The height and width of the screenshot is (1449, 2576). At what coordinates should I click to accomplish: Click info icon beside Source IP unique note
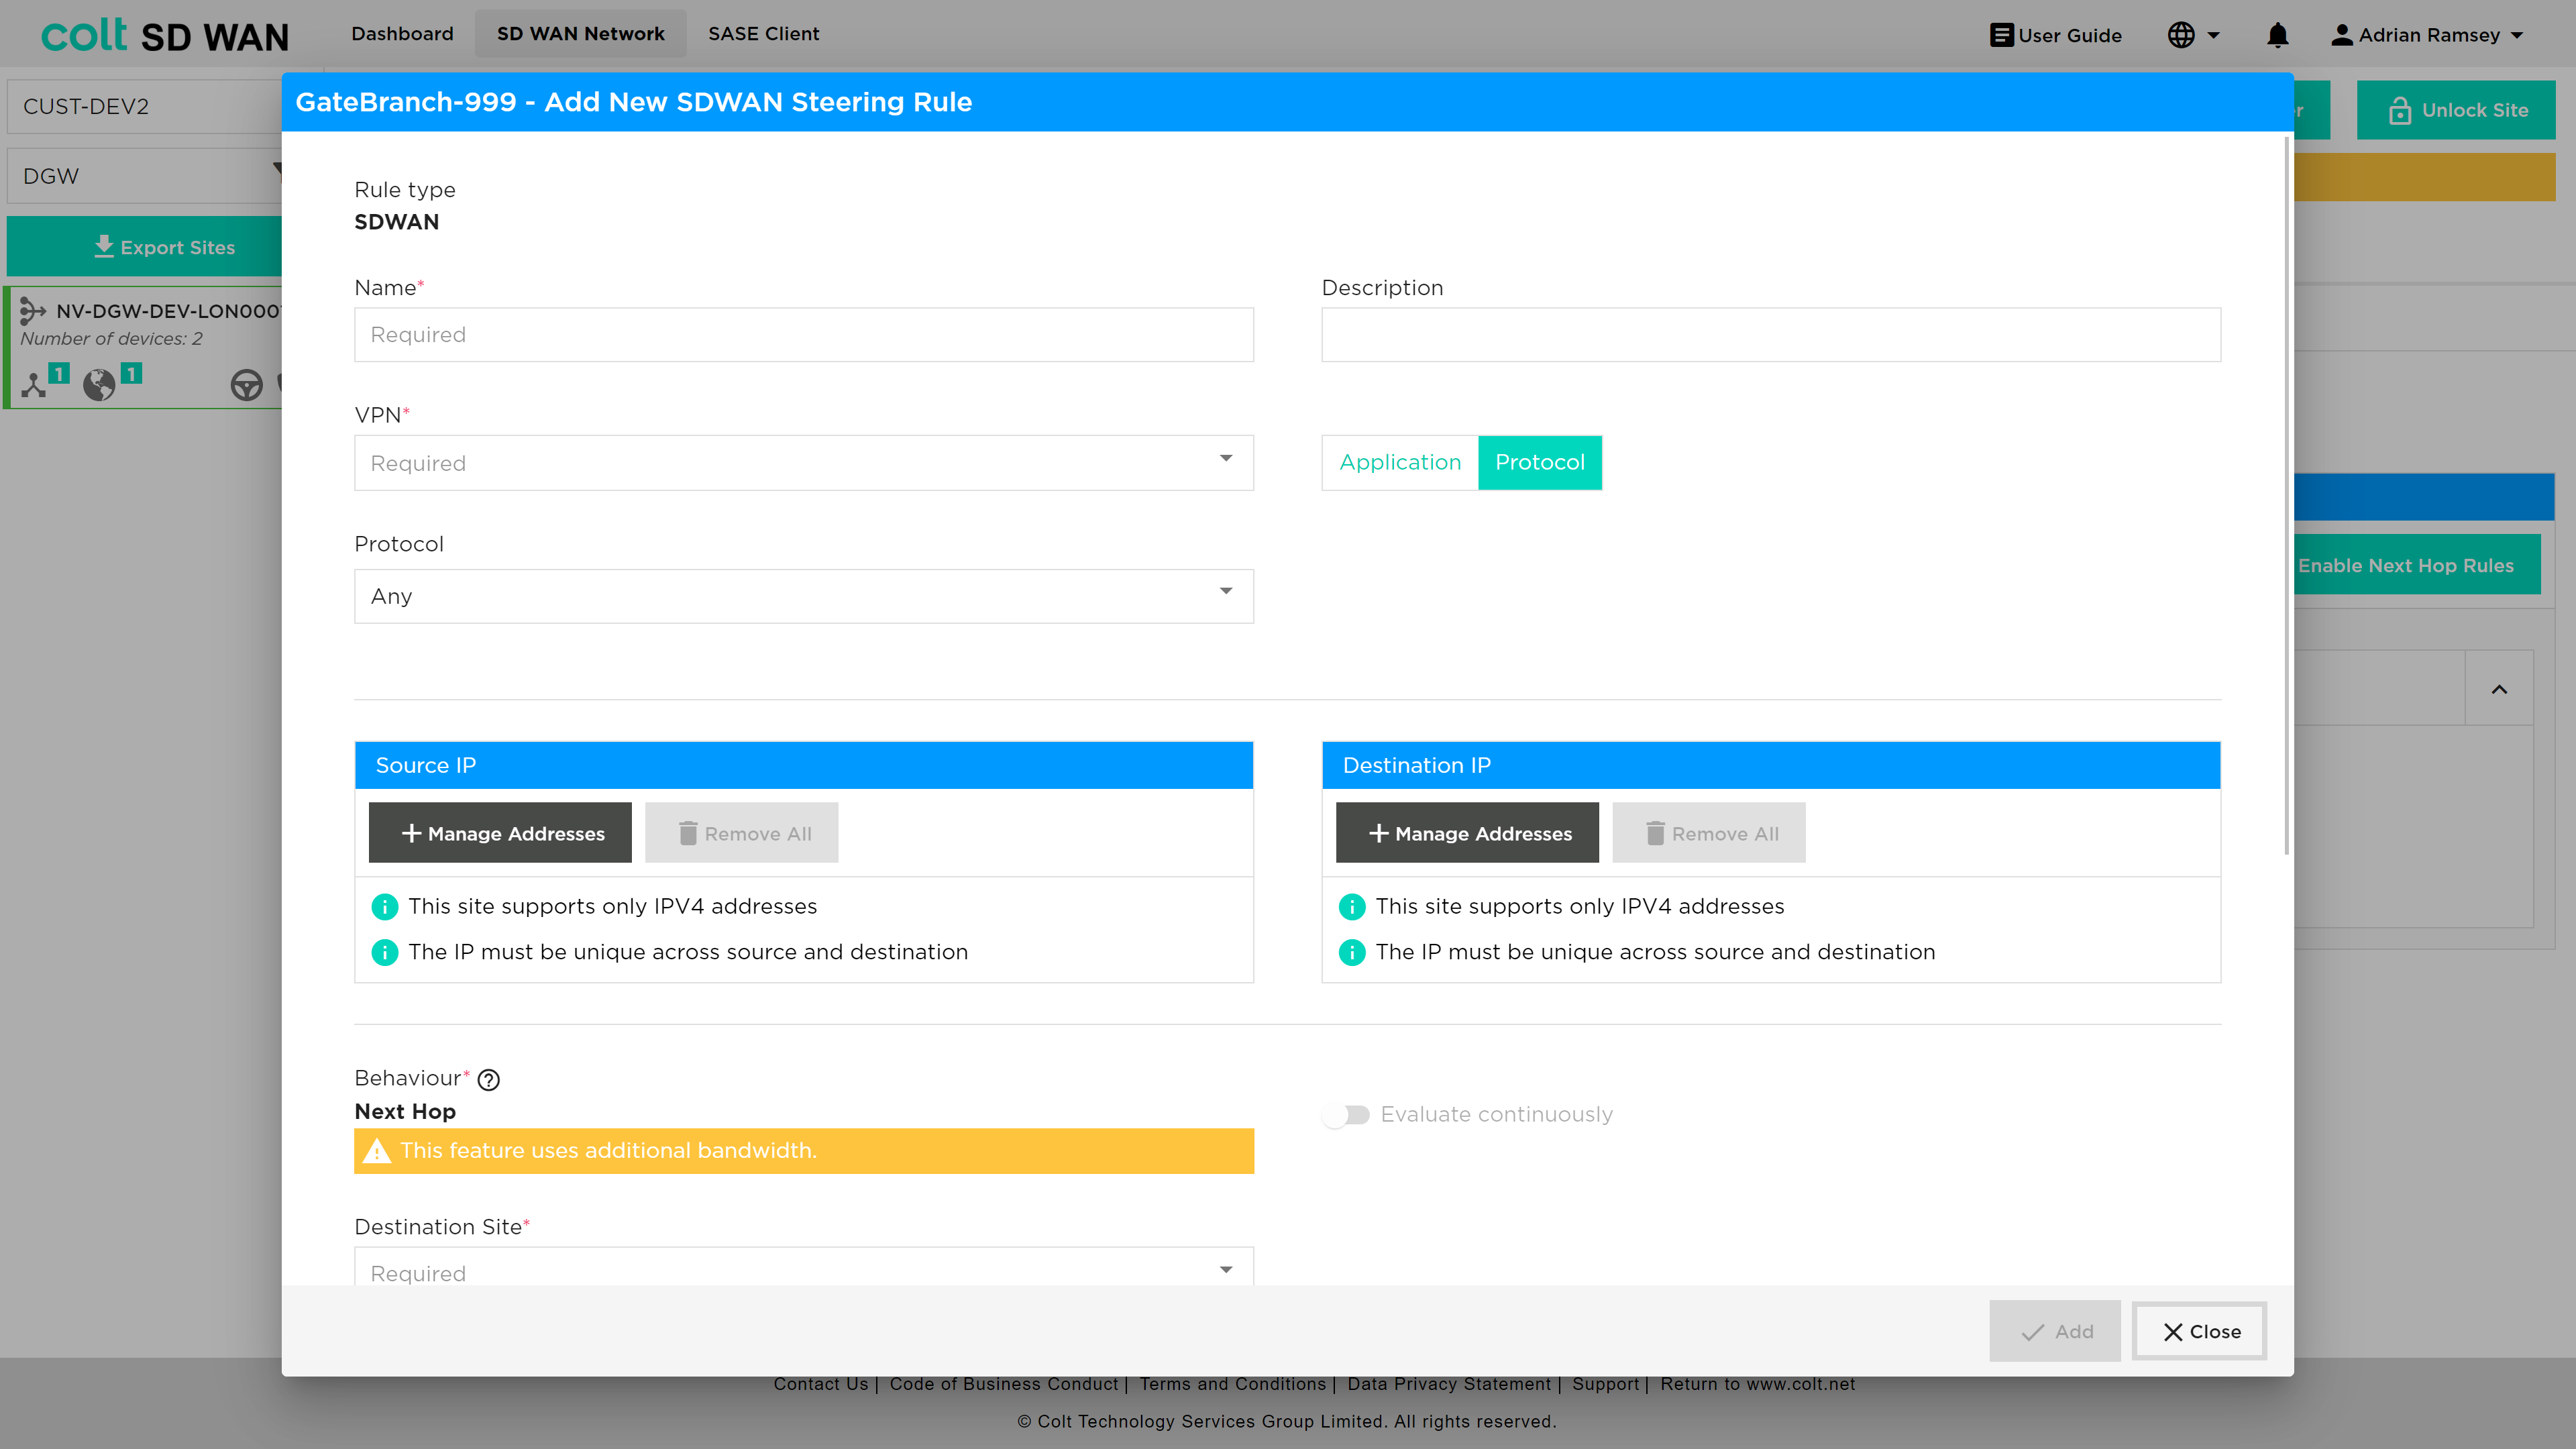click(x=384, y=953)
